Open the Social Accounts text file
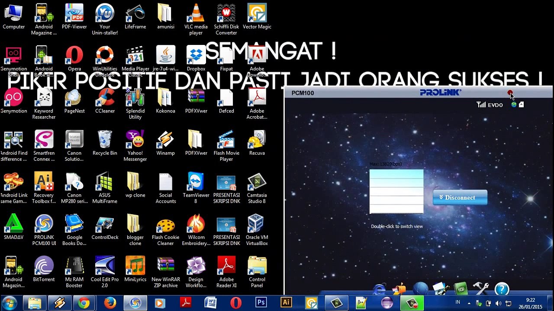The width and height of the screenshot is (554, 311). pyautogui.click(x=165, y=188)
